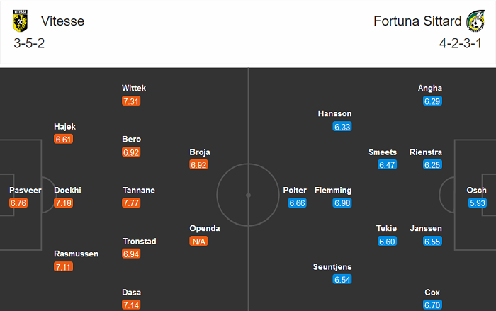This screenshot has width=496, height=311.
Task: Click player Angha's name
Action: coord(429,88)
